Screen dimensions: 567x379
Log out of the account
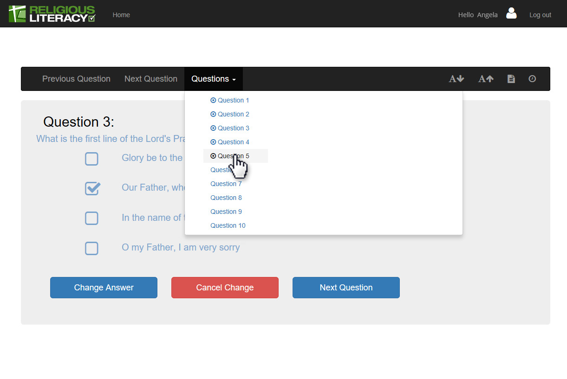[540, 15]
